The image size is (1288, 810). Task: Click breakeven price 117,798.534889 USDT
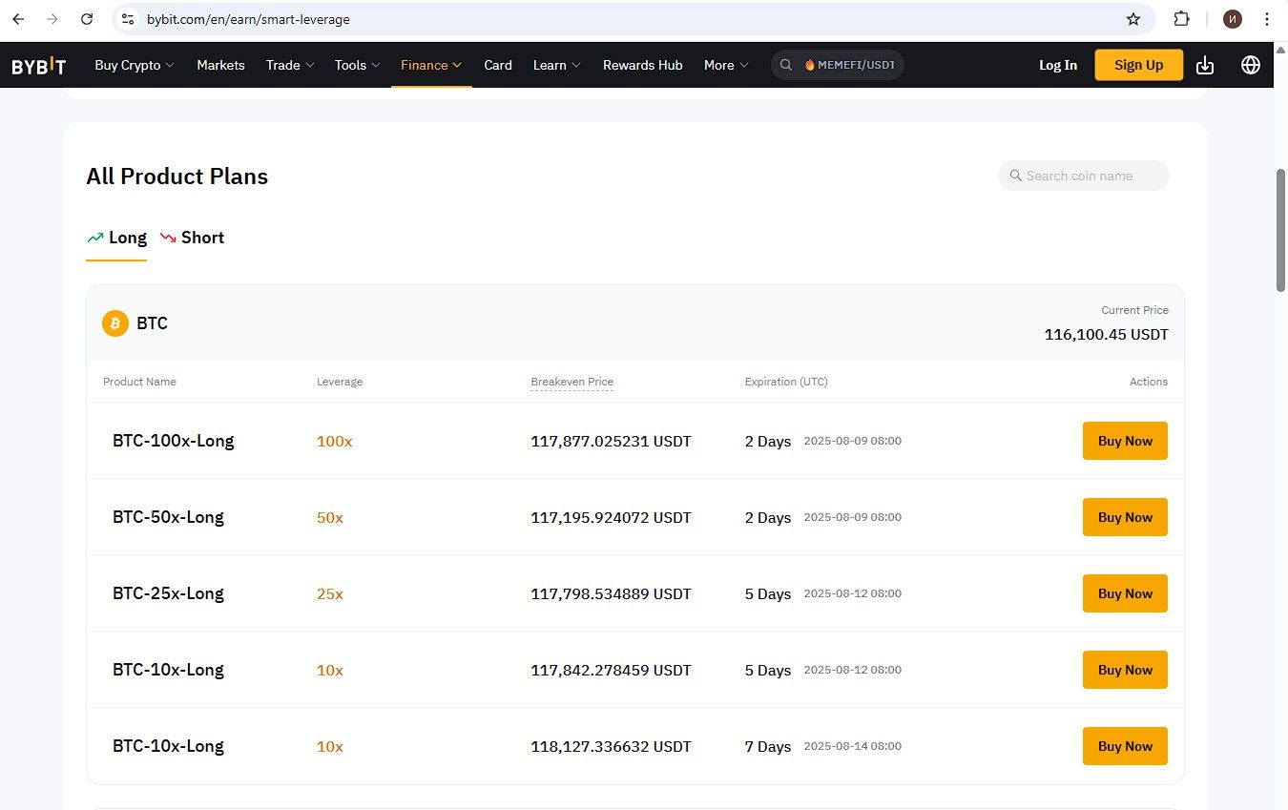pyautogui.click(x=611, y=593)
